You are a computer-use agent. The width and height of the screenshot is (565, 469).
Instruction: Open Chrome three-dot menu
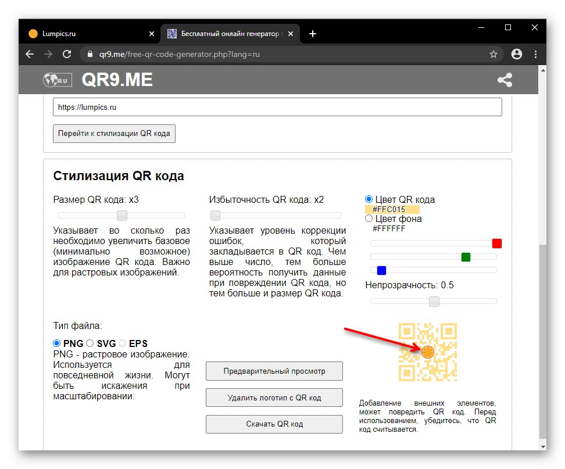[535, 55]
